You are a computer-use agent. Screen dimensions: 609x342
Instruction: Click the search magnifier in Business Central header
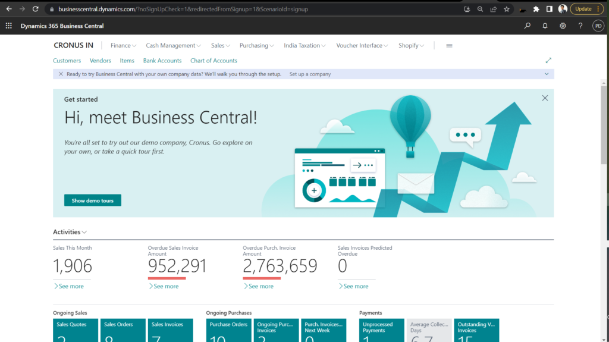click(x=527, y=26)
